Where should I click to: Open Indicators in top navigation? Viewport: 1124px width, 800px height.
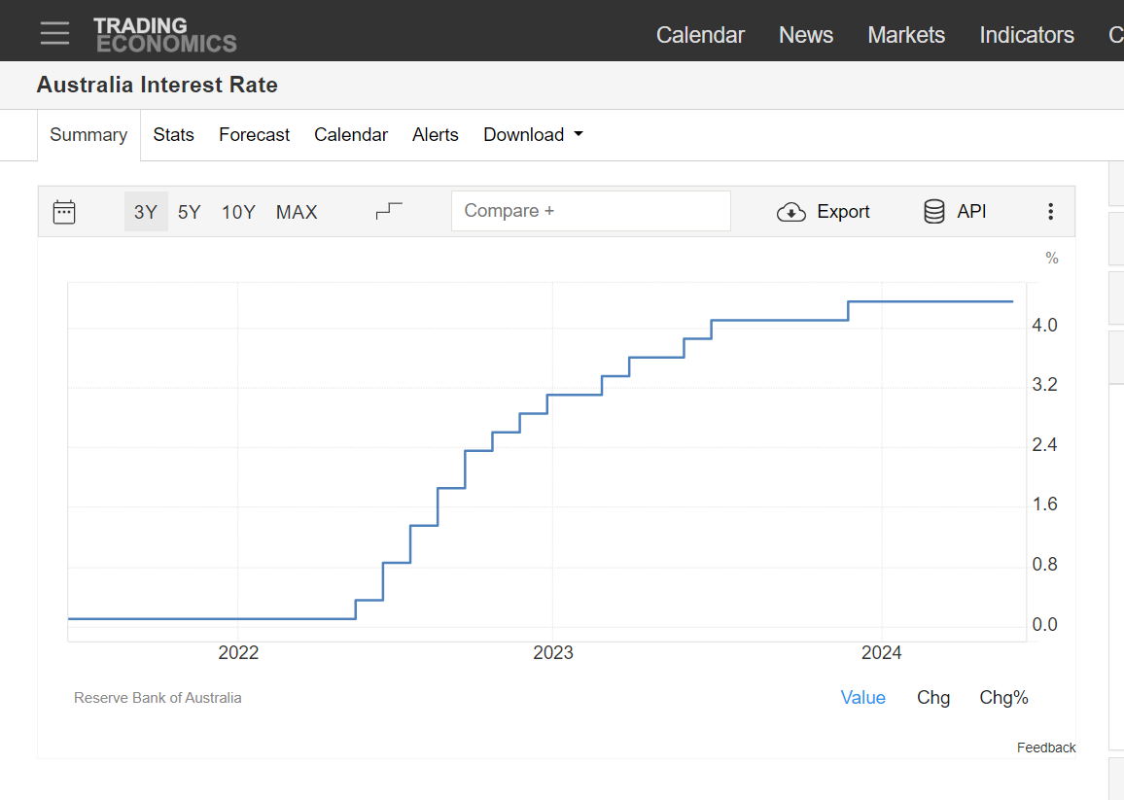click(x=1026, y=35)
